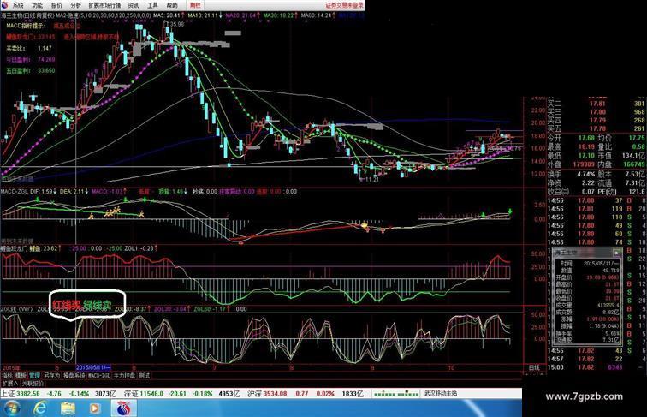The width and height of the screenshot is (647, 417).
Task: Open the 系统 menu
Action: tap(18, 5)
